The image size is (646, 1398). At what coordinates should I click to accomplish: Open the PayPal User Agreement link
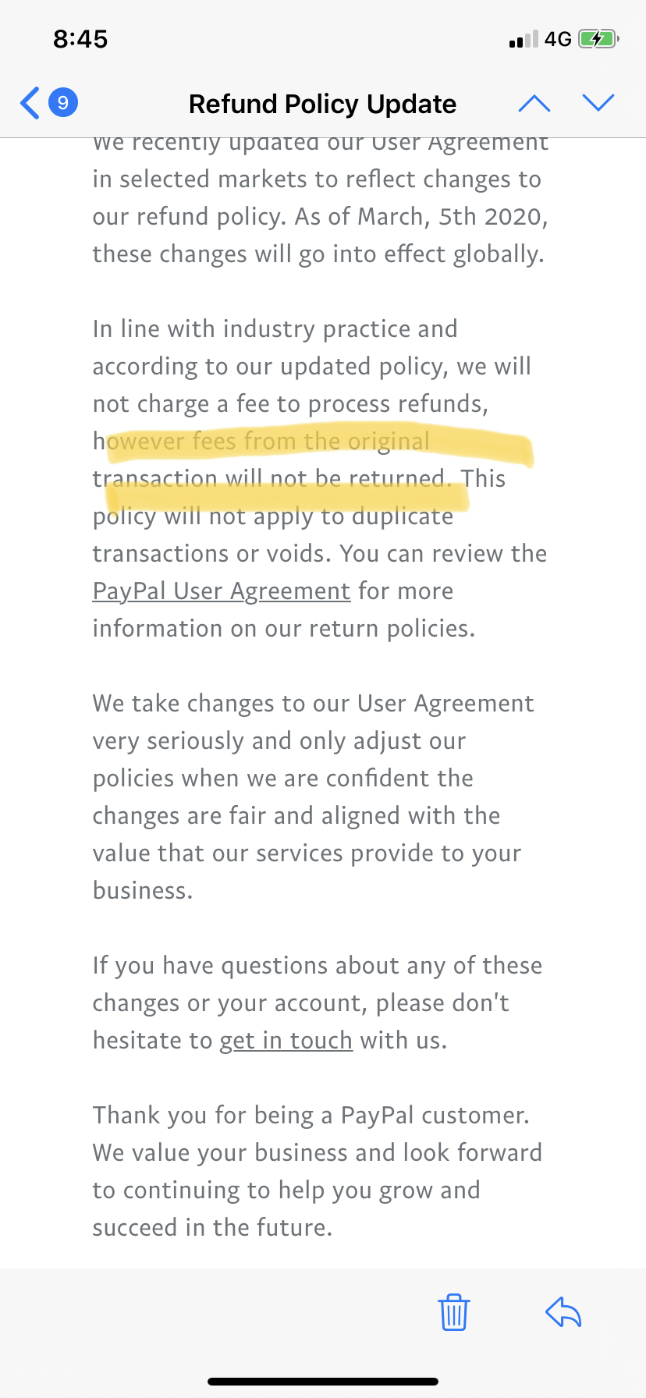tap(222, 591)
